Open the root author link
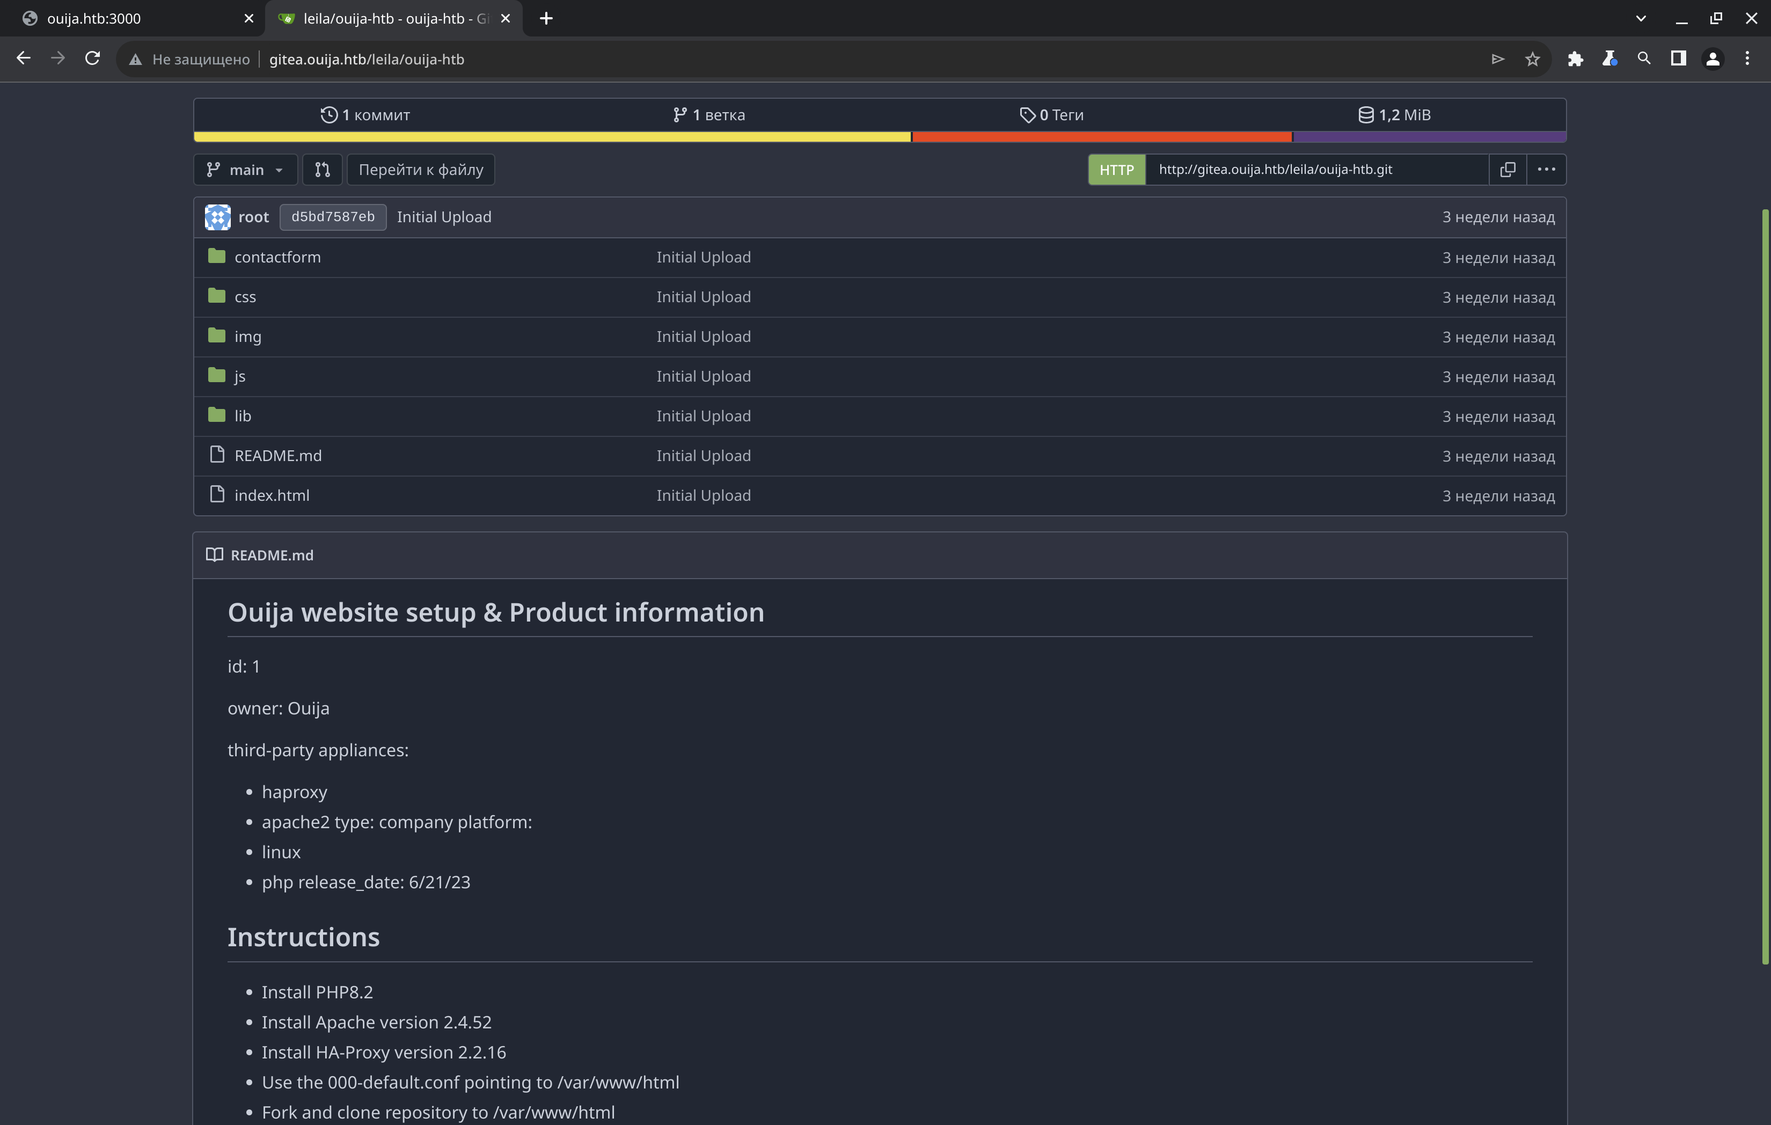 pyautogui.click(x=254, y=217)
